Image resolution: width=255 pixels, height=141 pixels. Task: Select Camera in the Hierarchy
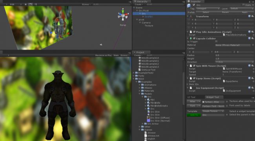click(146, 23)
